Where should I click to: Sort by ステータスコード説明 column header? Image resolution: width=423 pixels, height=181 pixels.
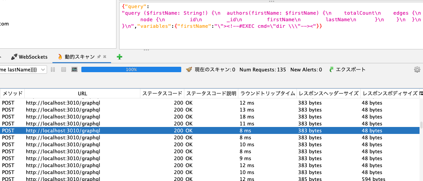[211, 94]
